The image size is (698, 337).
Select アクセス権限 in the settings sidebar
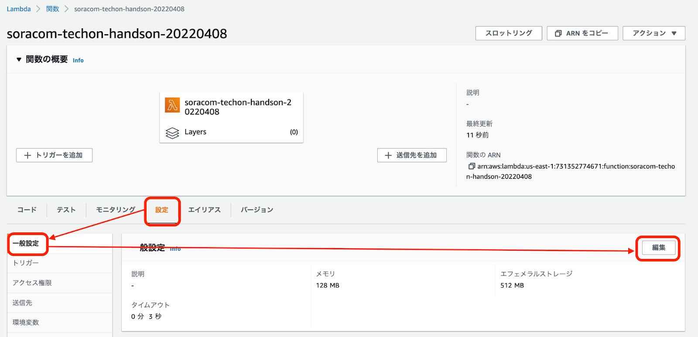(x=60, y=283)
